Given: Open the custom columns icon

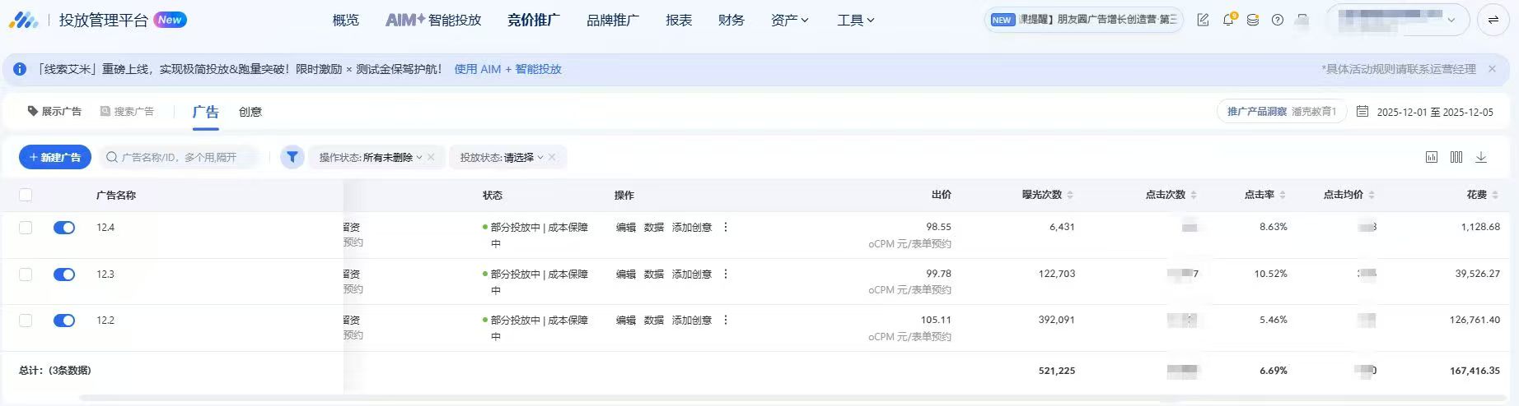Looking at the screenshot, I should point(1456,157).
